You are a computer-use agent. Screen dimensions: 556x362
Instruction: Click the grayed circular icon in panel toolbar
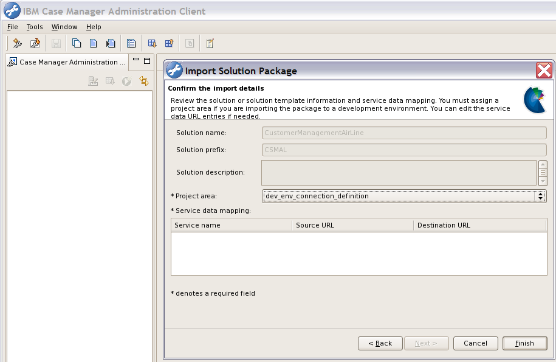(126, 81)
